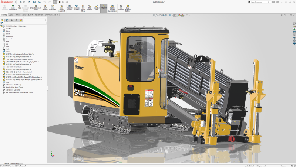Click the Home icon in the title bar
Viewport: 296px width, 167px height.
(x=21, y=2)
